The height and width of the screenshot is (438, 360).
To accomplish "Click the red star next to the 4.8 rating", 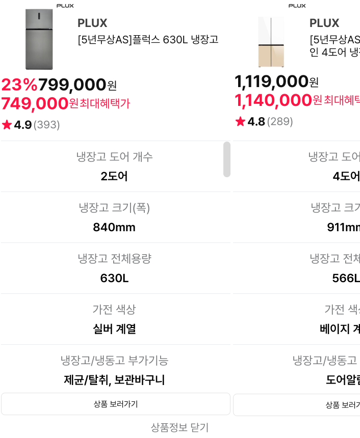I will click(x=240, y=122).
